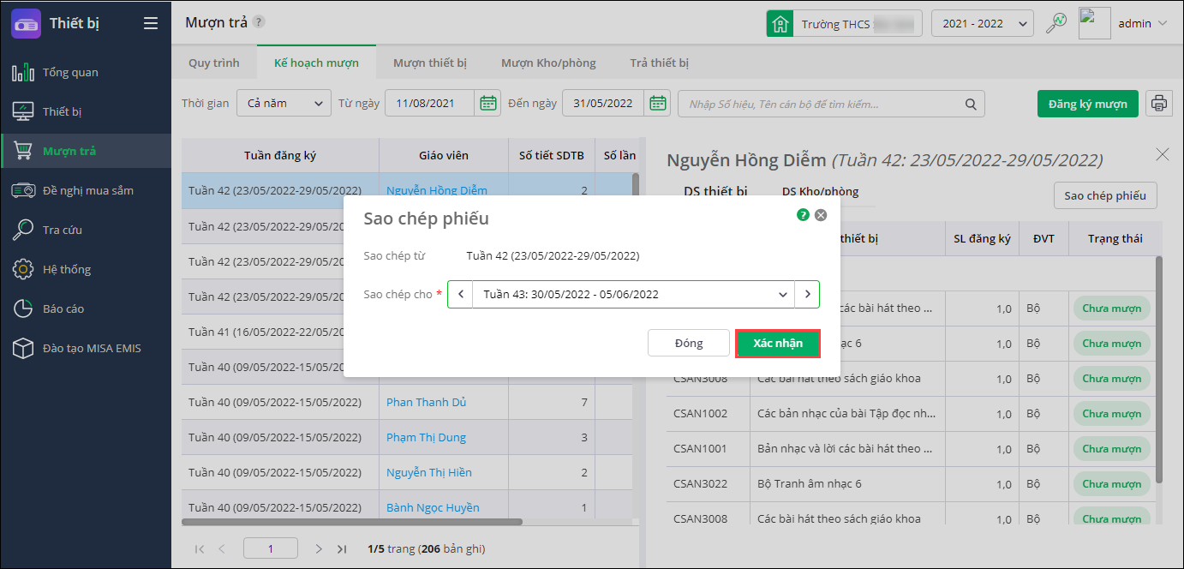The width and height of the screenshot is (1184, 569).
Task: Open Báo cáo from the sidebar
Action: point(63,308)
